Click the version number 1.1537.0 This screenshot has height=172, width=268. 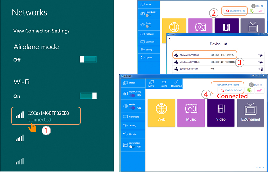[x=260, y=168]
